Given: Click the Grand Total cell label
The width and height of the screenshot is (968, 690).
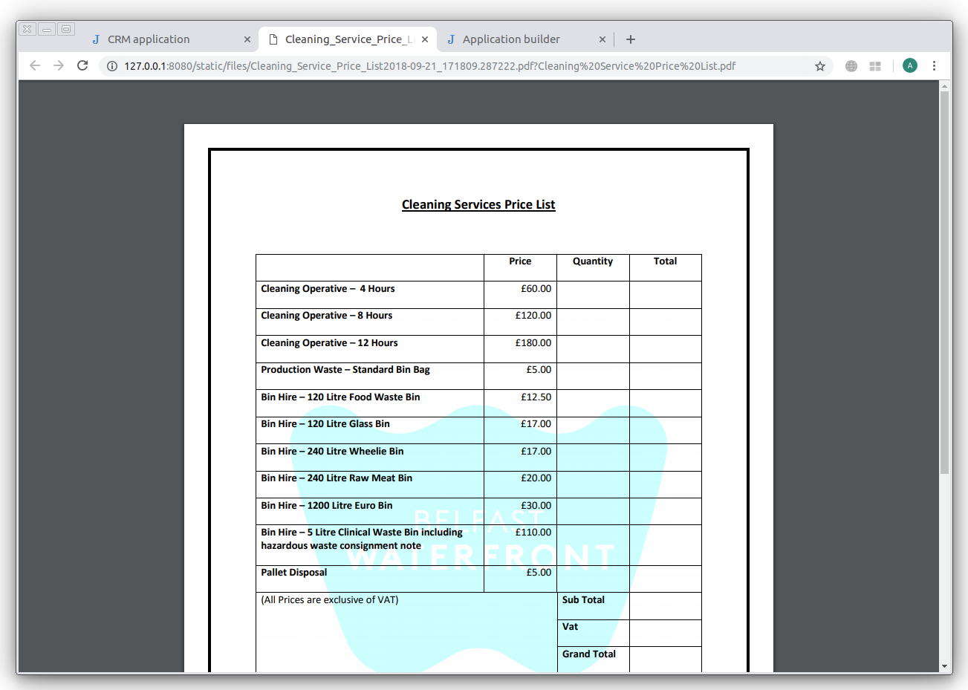Looking at the screenshot, I should pos(588,654).
